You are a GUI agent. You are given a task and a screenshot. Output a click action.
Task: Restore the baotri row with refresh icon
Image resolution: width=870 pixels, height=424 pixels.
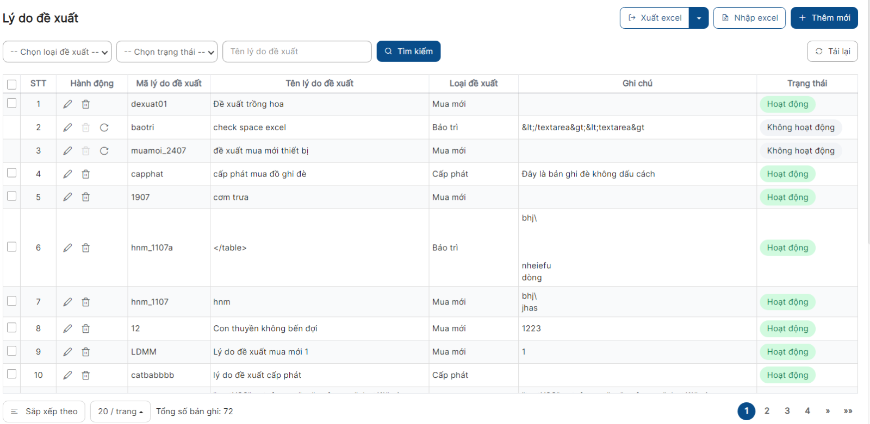[104, 128]
